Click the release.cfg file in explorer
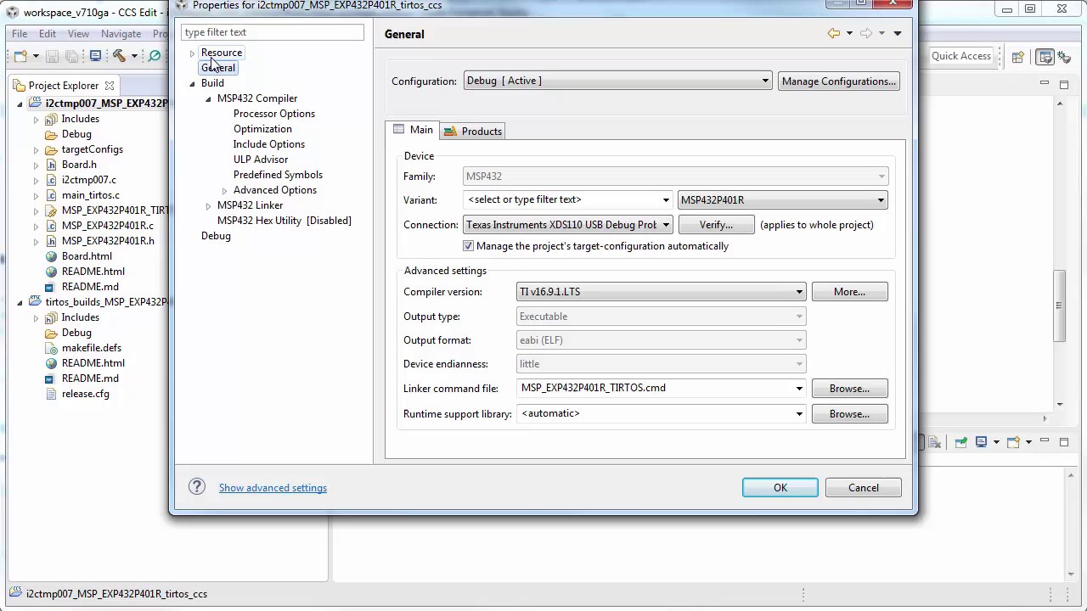 pos(85,394)
